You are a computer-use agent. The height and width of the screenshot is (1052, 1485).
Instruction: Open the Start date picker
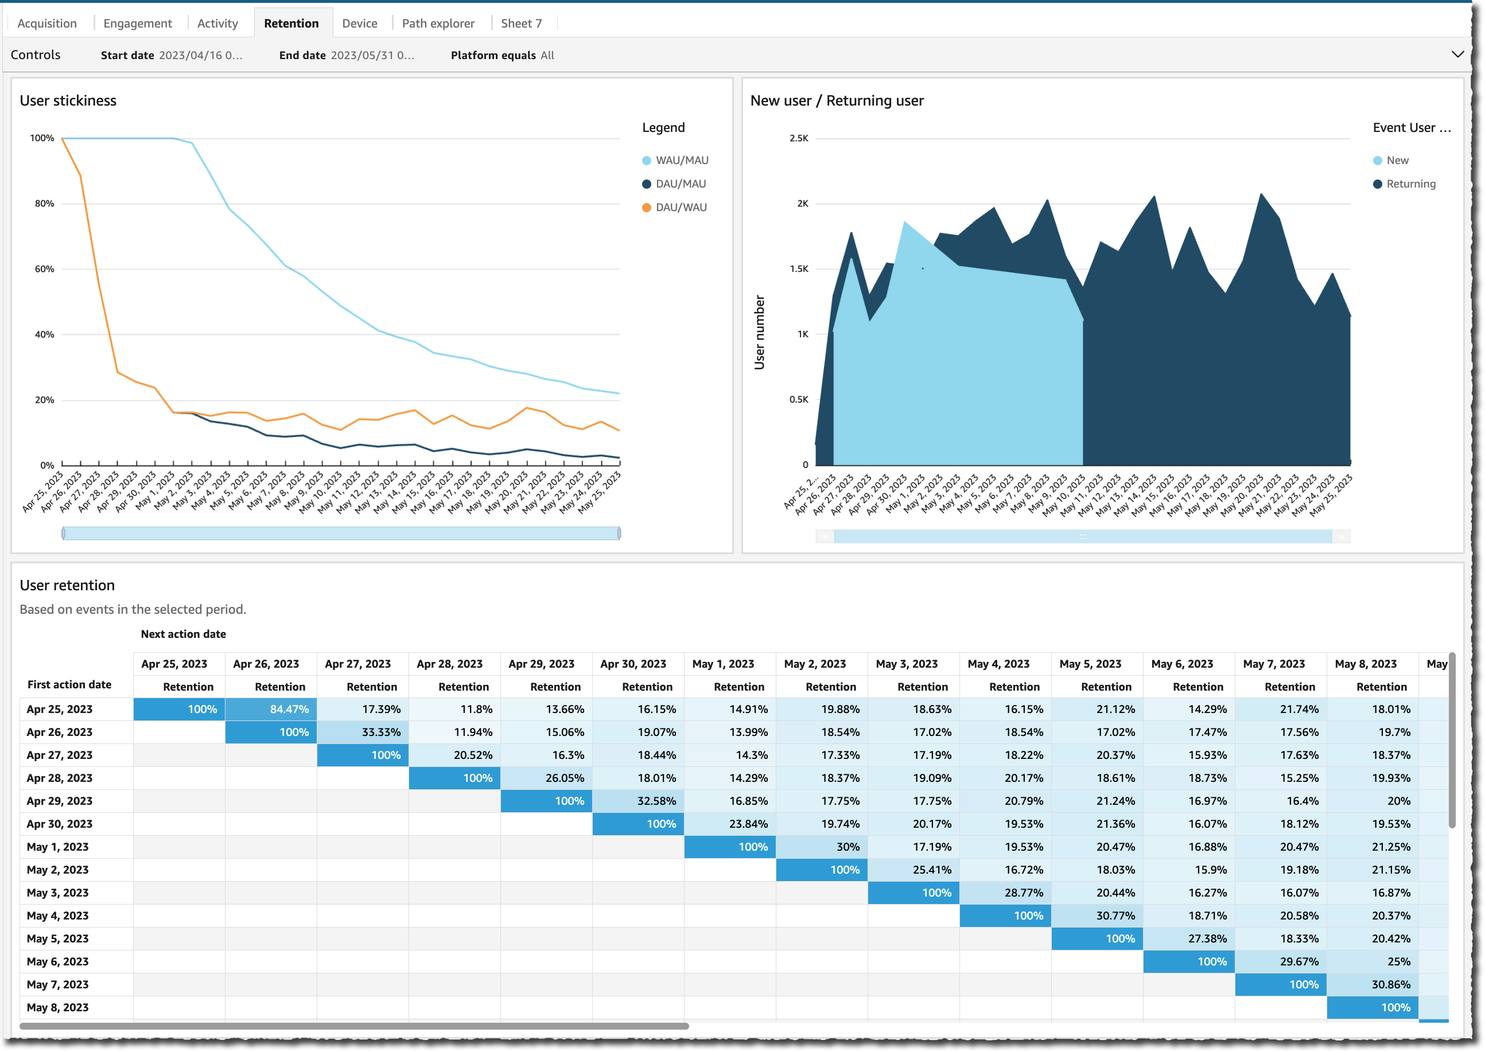tap(201, 55)
